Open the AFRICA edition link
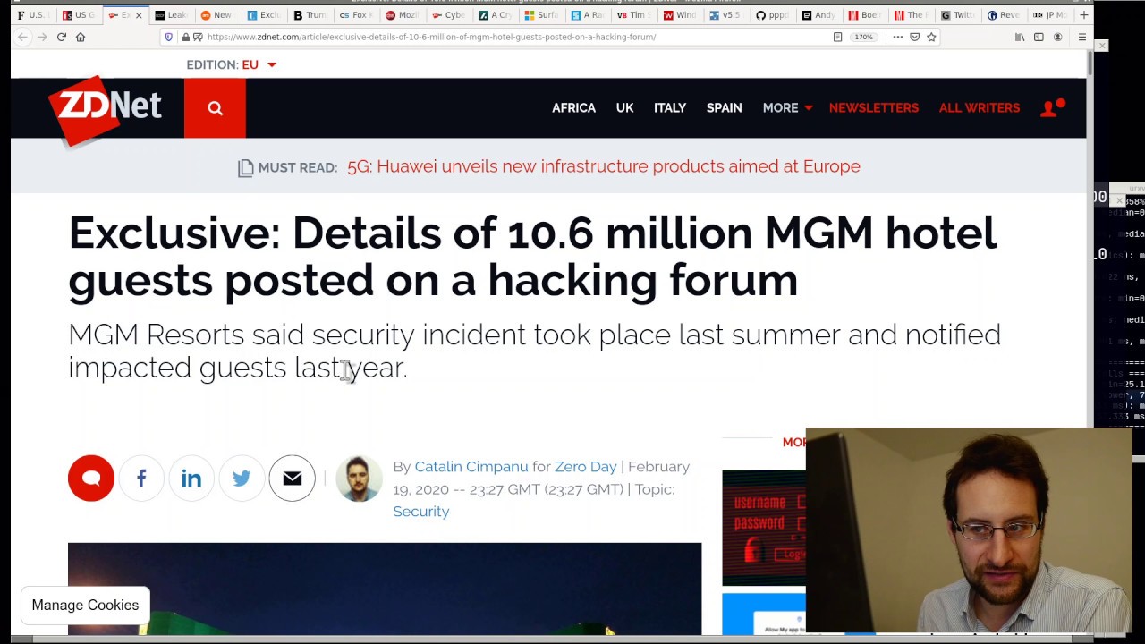 point(573,107)
